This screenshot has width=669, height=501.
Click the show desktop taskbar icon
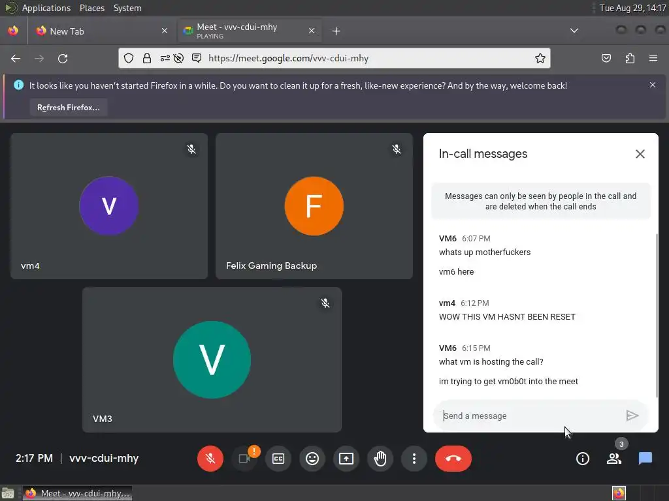click(x=8, y=493)
